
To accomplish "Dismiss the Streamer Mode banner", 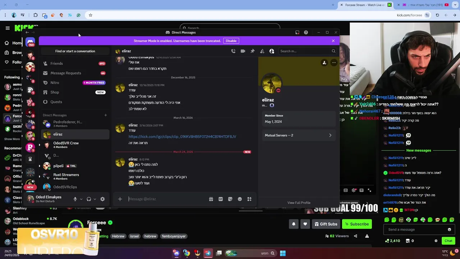I will tap(333, 41).
